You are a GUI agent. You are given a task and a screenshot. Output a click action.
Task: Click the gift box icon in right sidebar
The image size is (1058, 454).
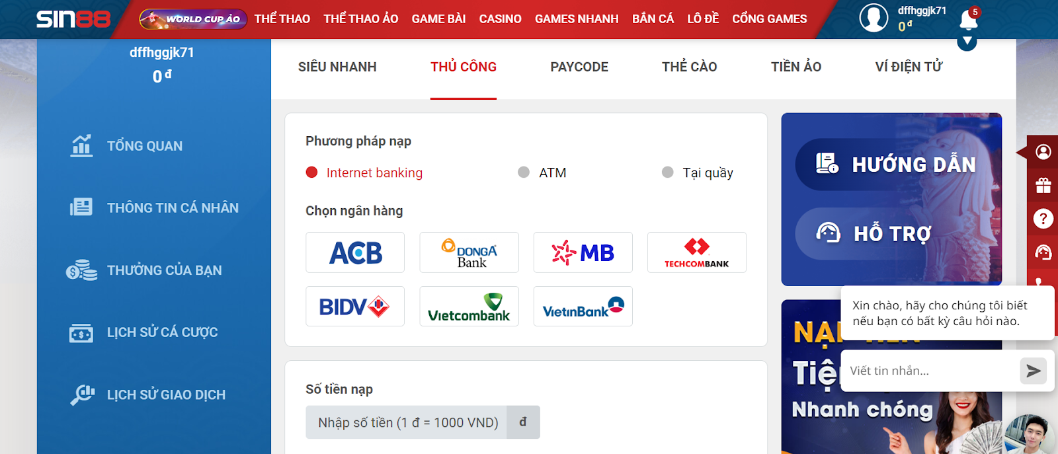tap(1043, 186)
